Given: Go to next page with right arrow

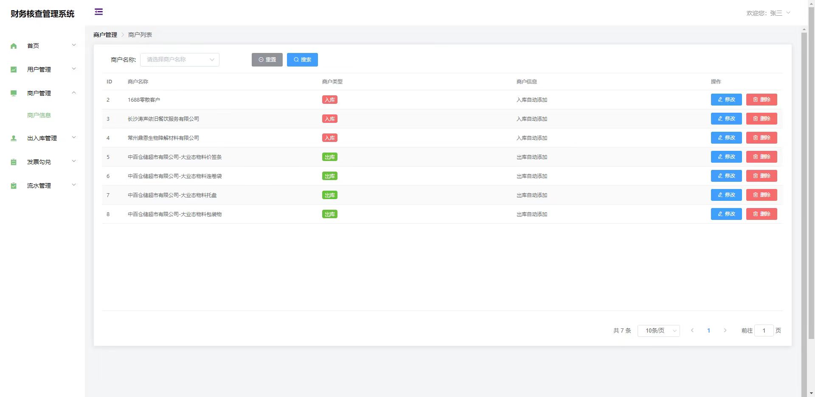Looking at the screenshot, I should [x=725, y=330].
